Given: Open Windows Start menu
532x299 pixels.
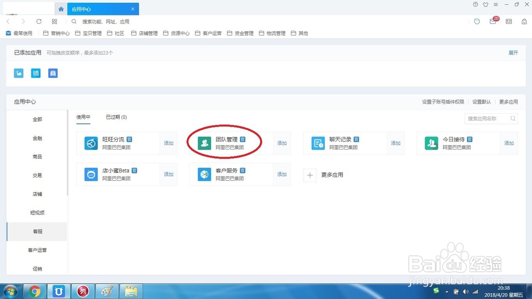Looking at the screenshot, I should [10, 291].
